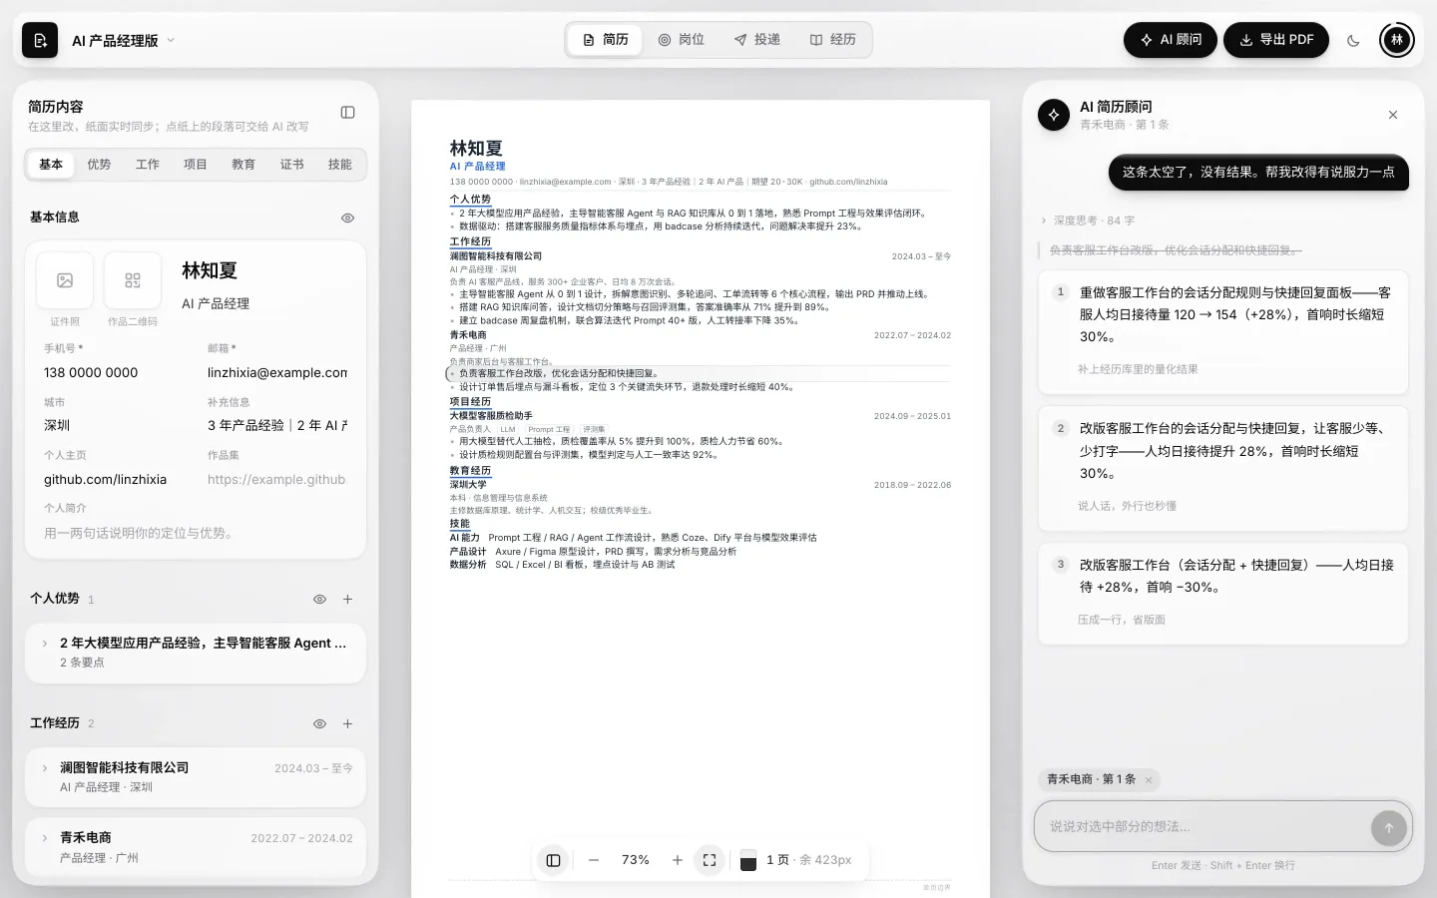Choose suggestion 1 starting 重做客服工作台
Image resolution: width=1437 pixels, height=898 pixels.
coord(1223,332)
